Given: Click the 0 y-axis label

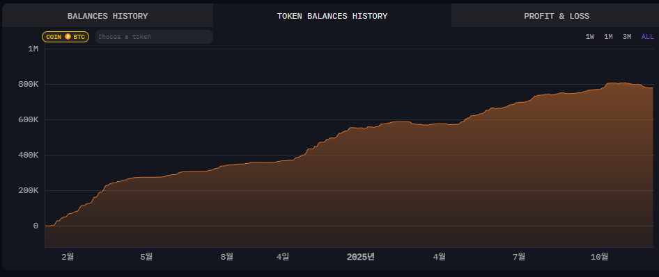Looking at the screenshot, I should point(36,226).
